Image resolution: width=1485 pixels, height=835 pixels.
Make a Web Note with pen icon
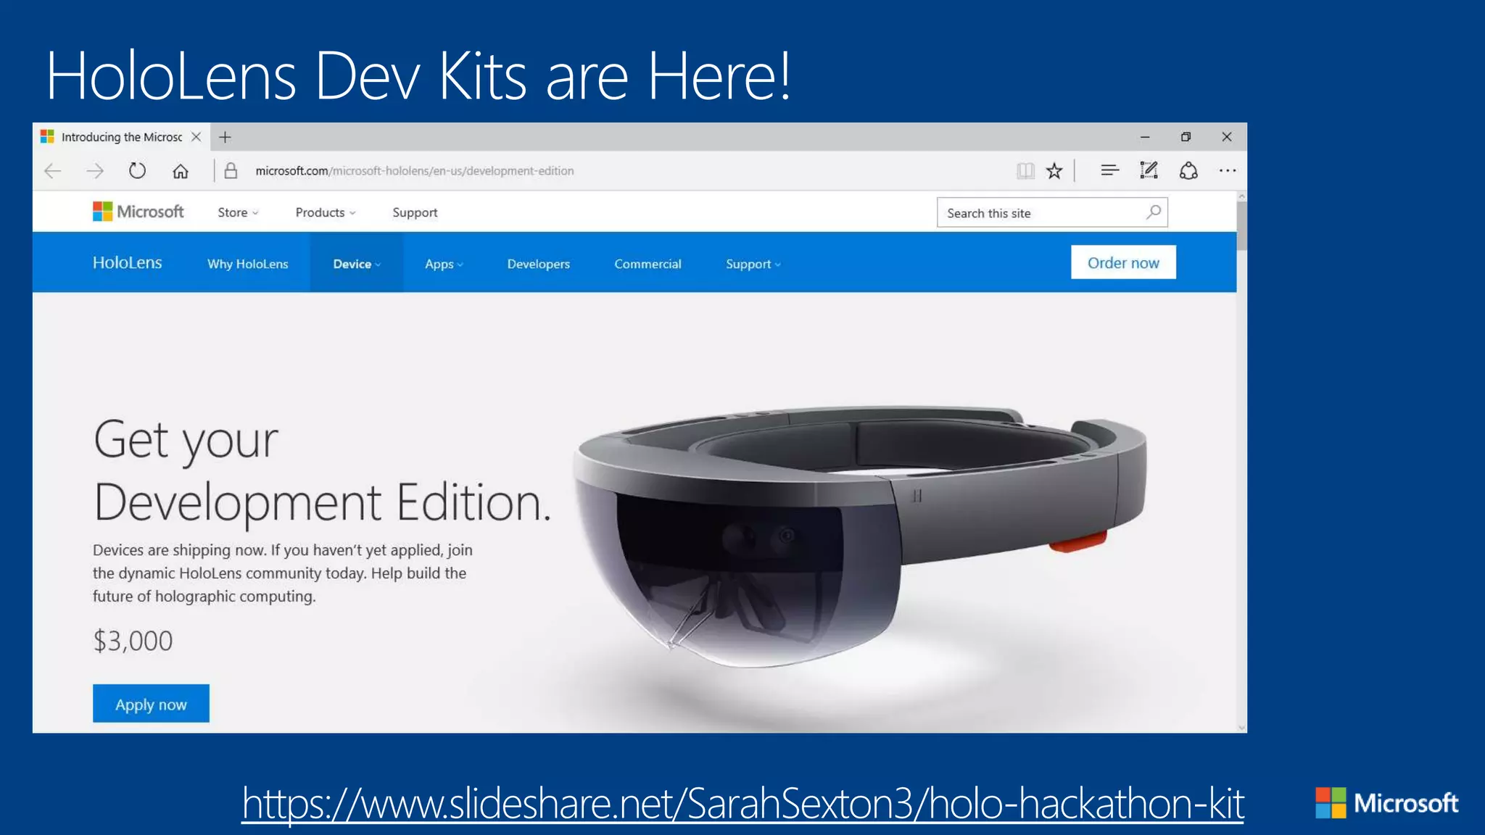pyautogui.click(x=1149, y=170)
